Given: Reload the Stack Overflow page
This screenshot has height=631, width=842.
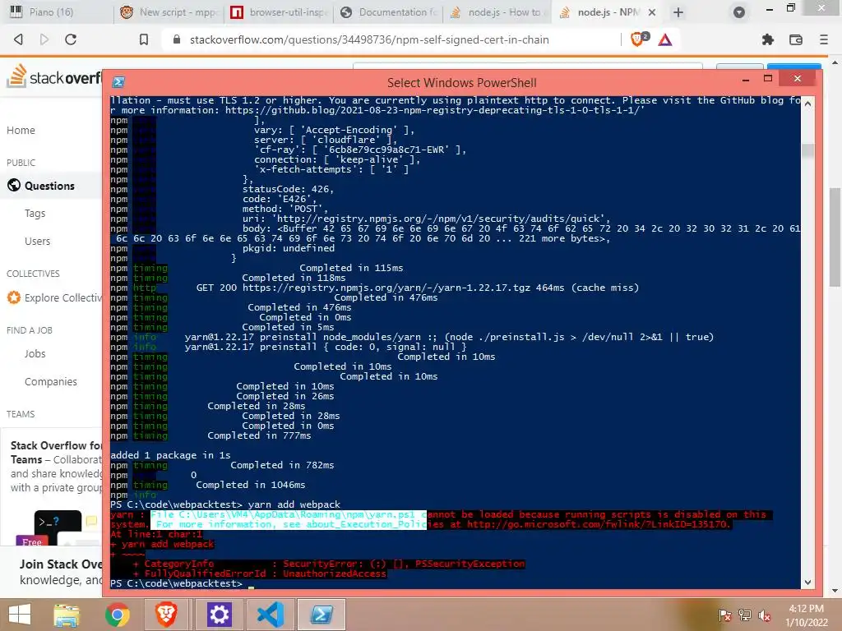Looking at the screenshot, I should coord(71,39).
